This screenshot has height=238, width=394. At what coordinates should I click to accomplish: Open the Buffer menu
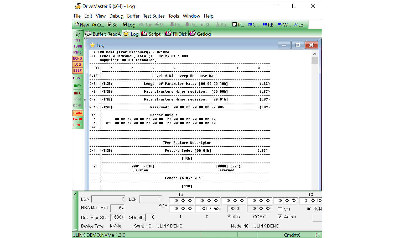tap(133, 16)
